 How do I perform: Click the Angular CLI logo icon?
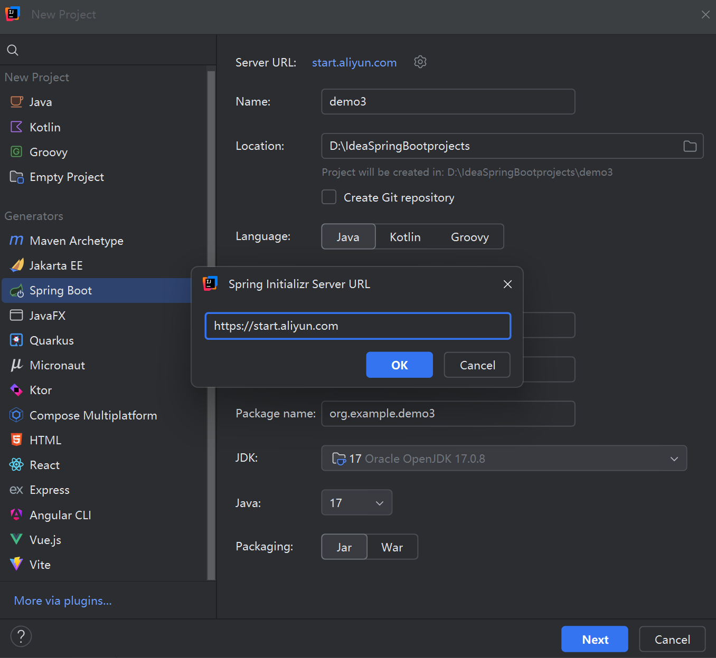click(x=17, y=514)
